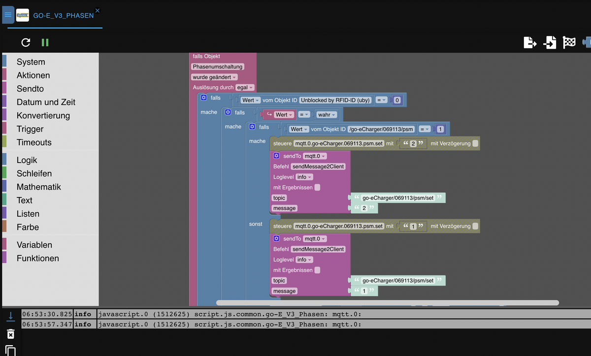
Task: Open gear on the sendTo block with message 2
Action: pos(276,156)
